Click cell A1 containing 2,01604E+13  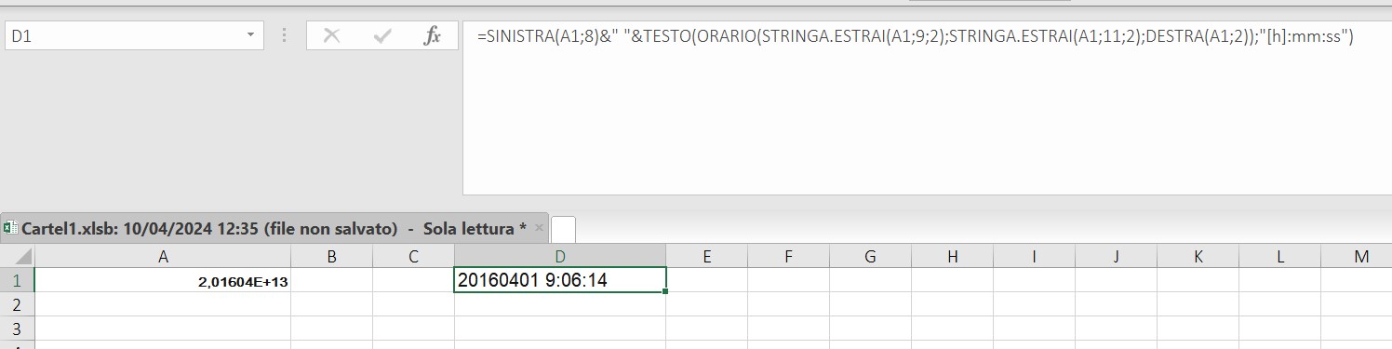tap(163, 279)
